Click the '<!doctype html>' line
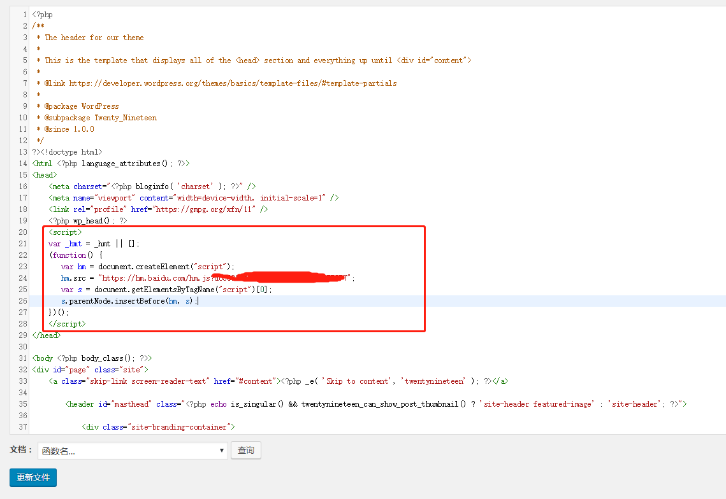This screenshot has height=499, width=726. [67, 152]
